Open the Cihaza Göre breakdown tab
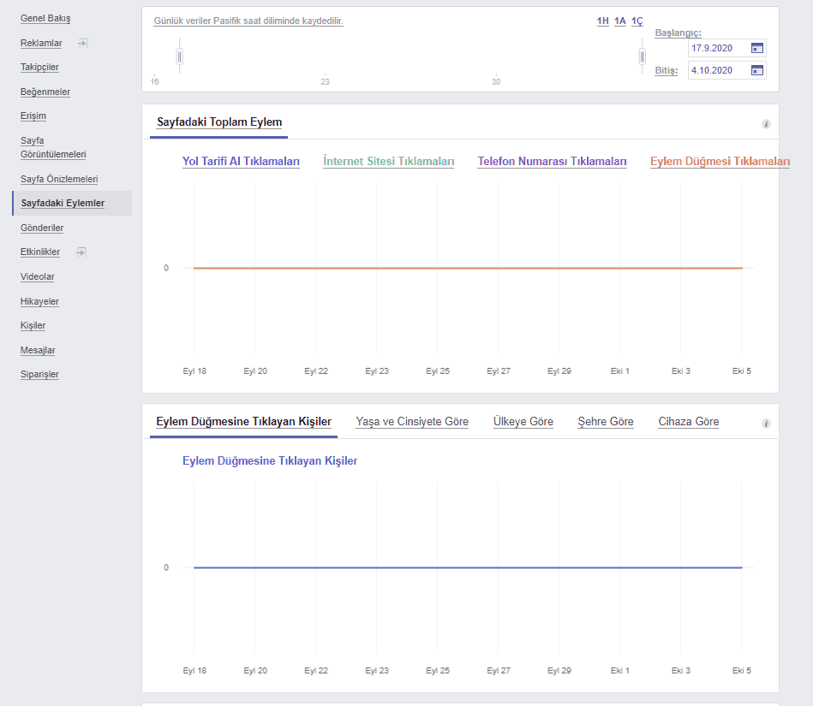The width and height of the screenshot is (813, 706). [688, 422]
